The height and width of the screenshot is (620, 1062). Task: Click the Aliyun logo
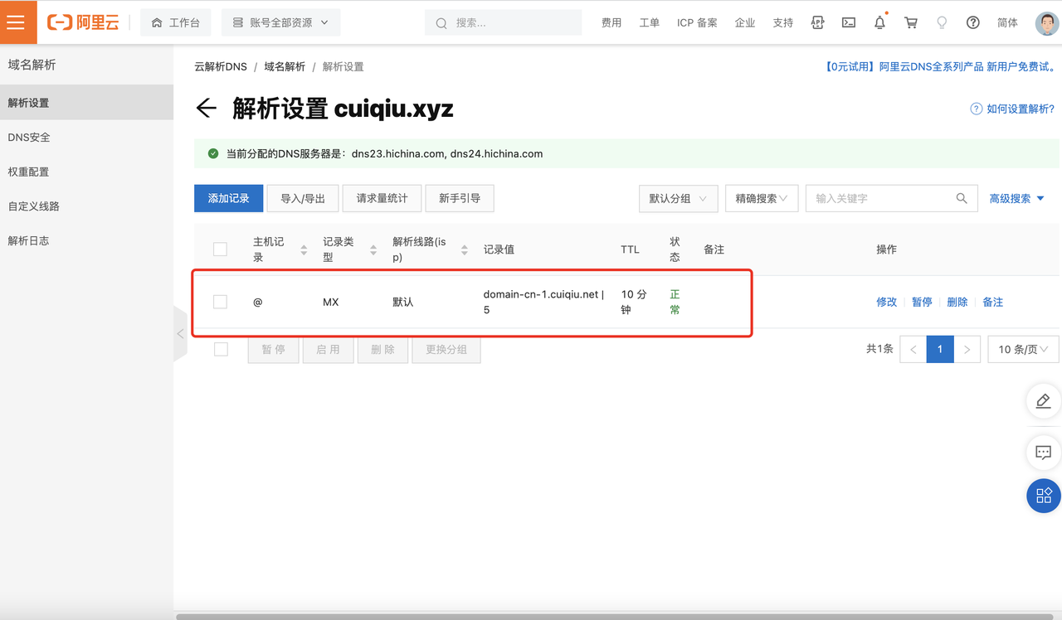[83, 22]
